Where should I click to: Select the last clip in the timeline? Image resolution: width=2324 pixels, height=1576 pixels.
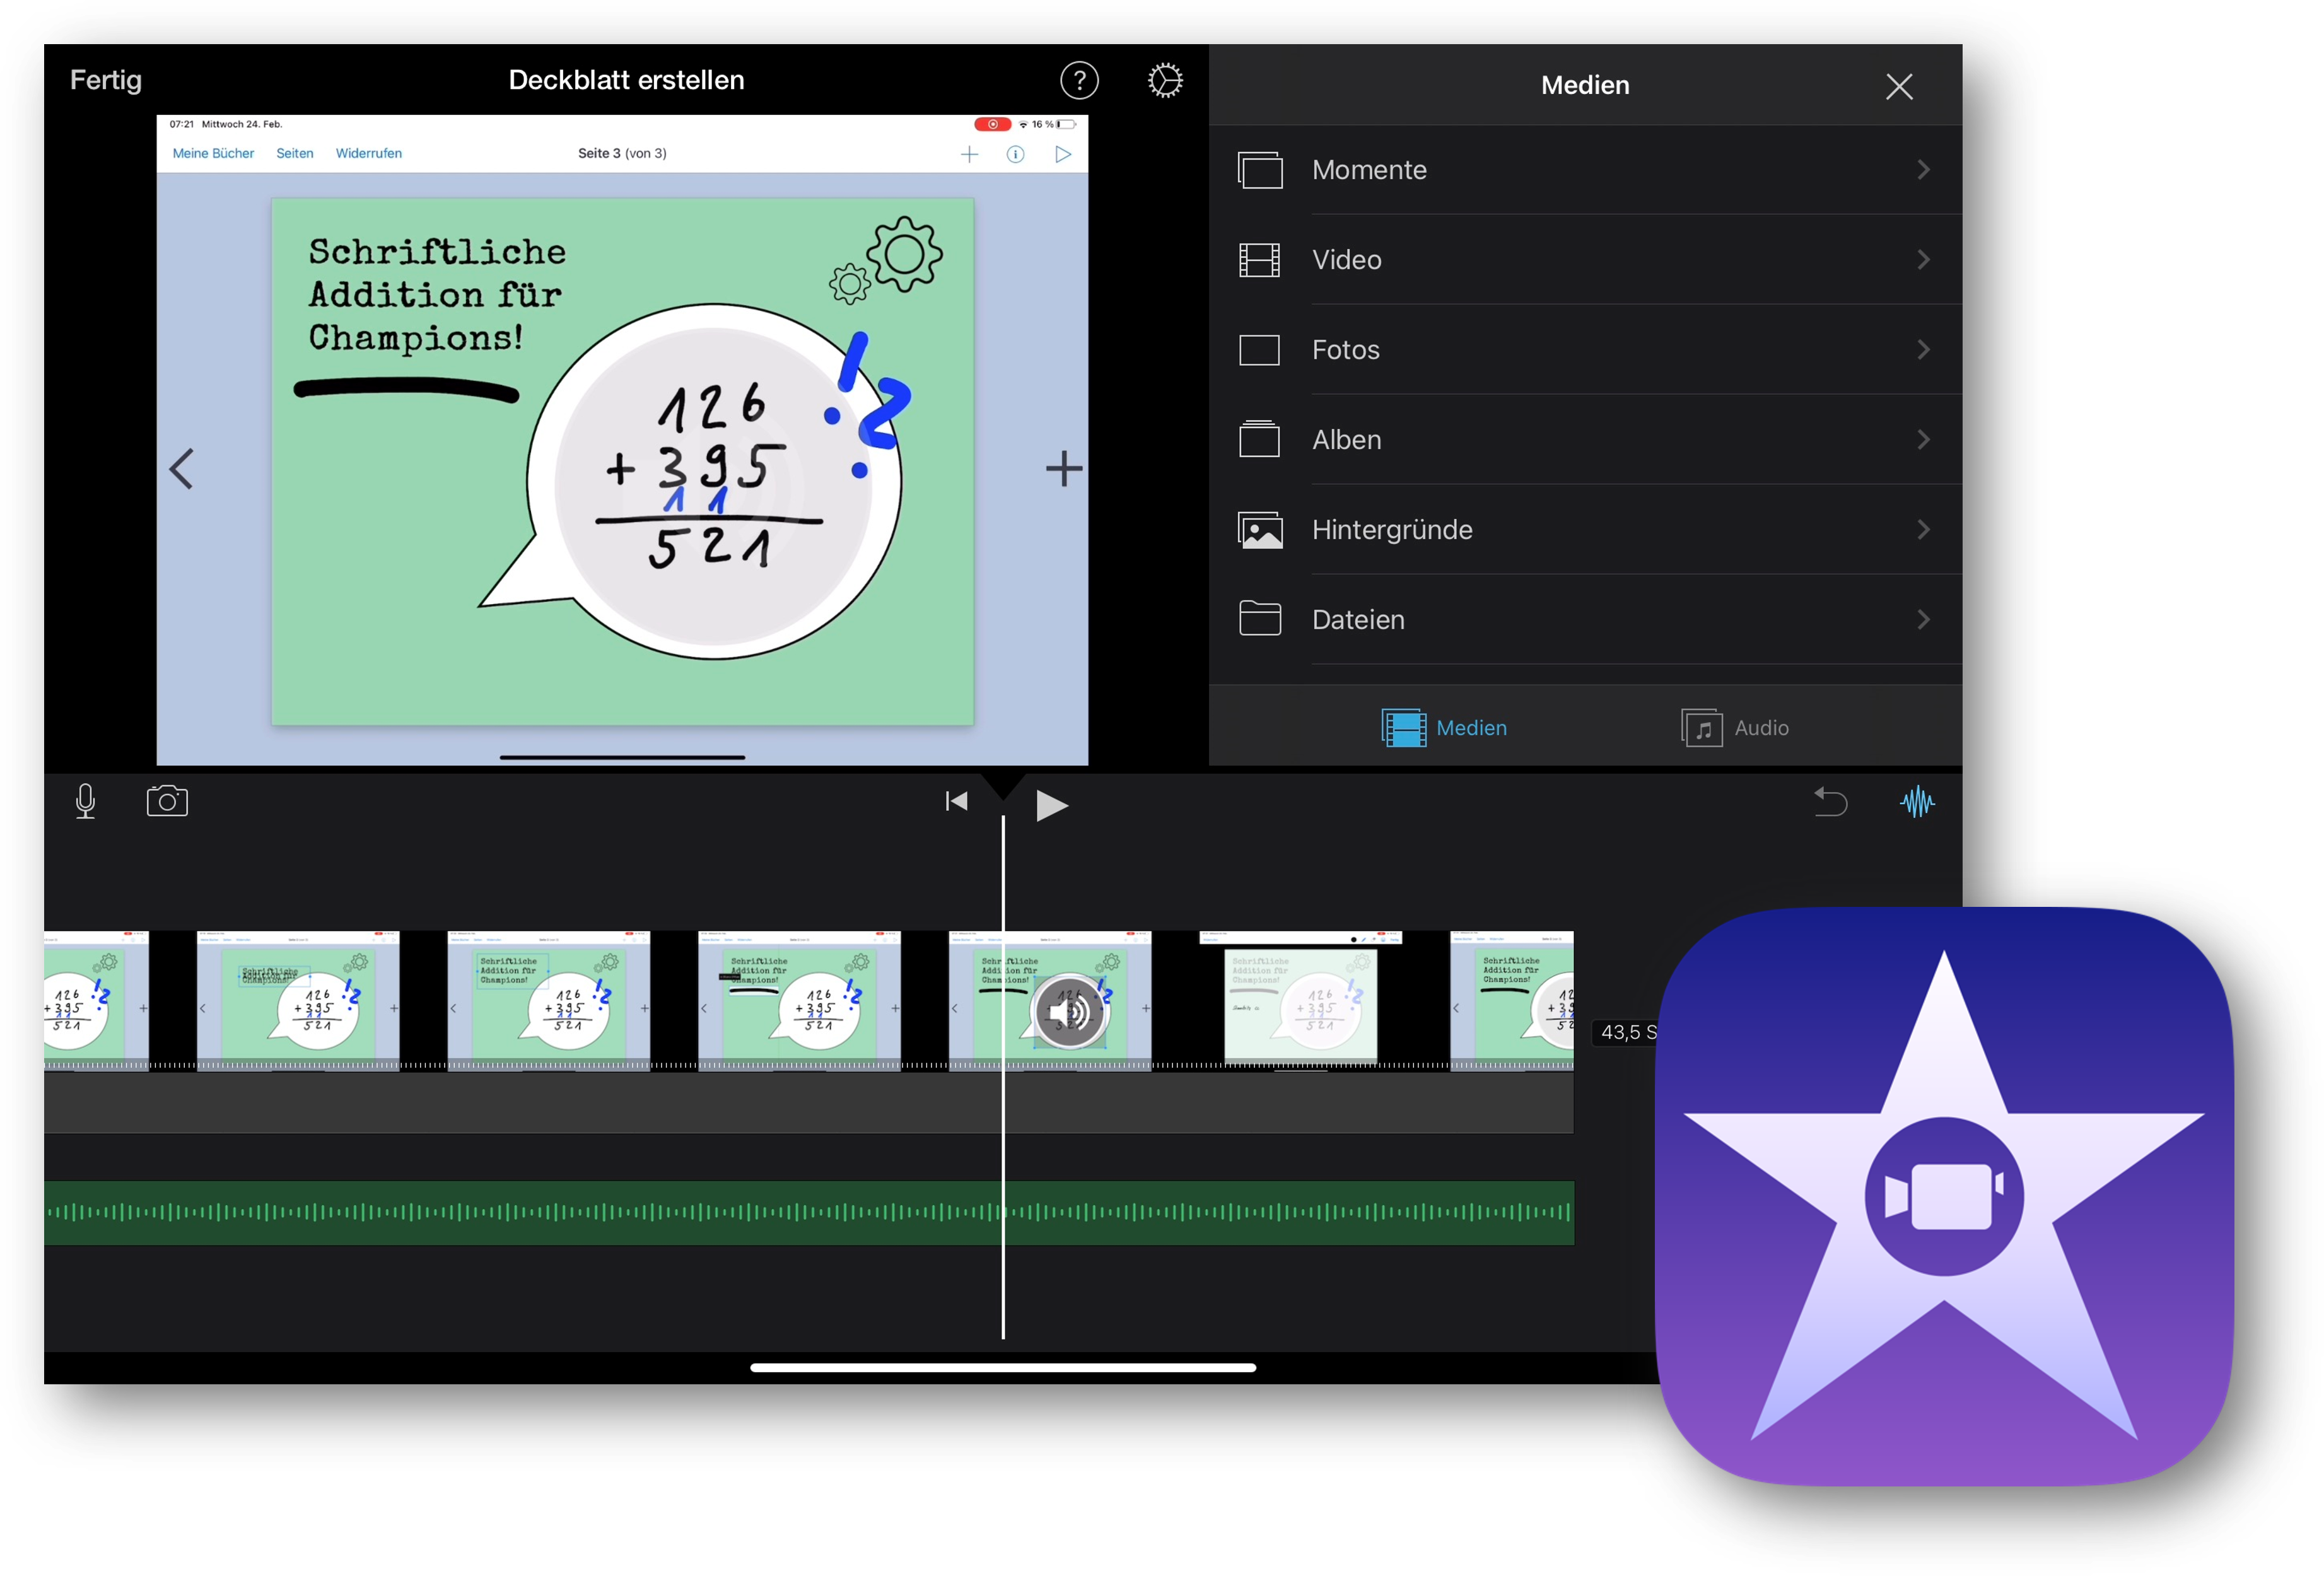[x=1512, y=1001]
